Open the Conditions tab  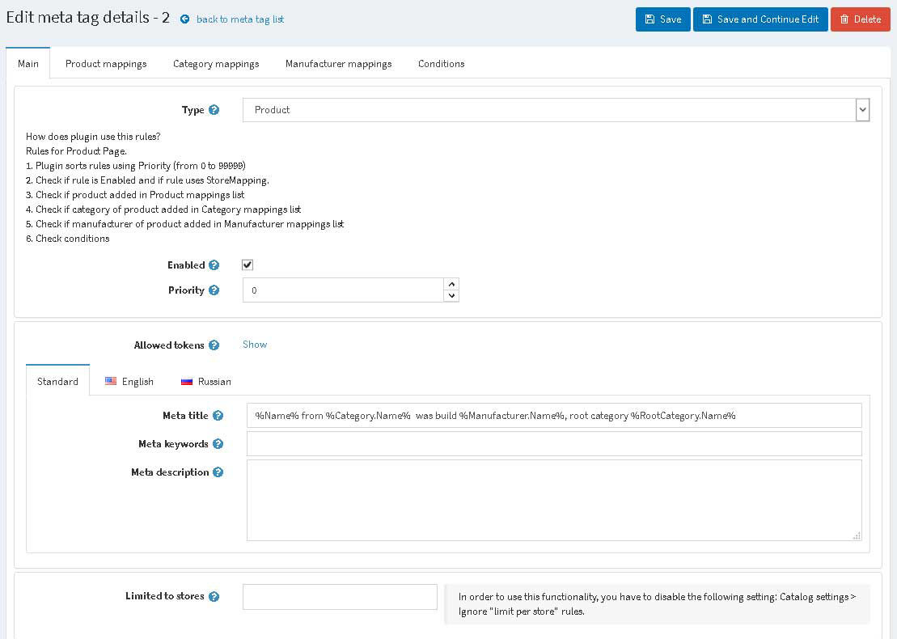pyautogui.click(x=441, y=64)
